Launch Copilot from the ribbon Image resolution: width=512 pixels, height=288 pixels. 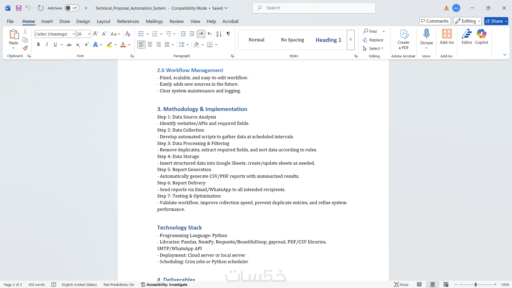click(482, 37)
